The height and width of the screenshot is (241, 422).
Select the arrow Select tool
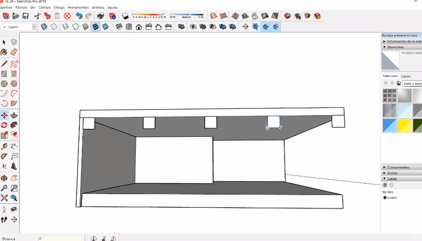coord(4,42)
